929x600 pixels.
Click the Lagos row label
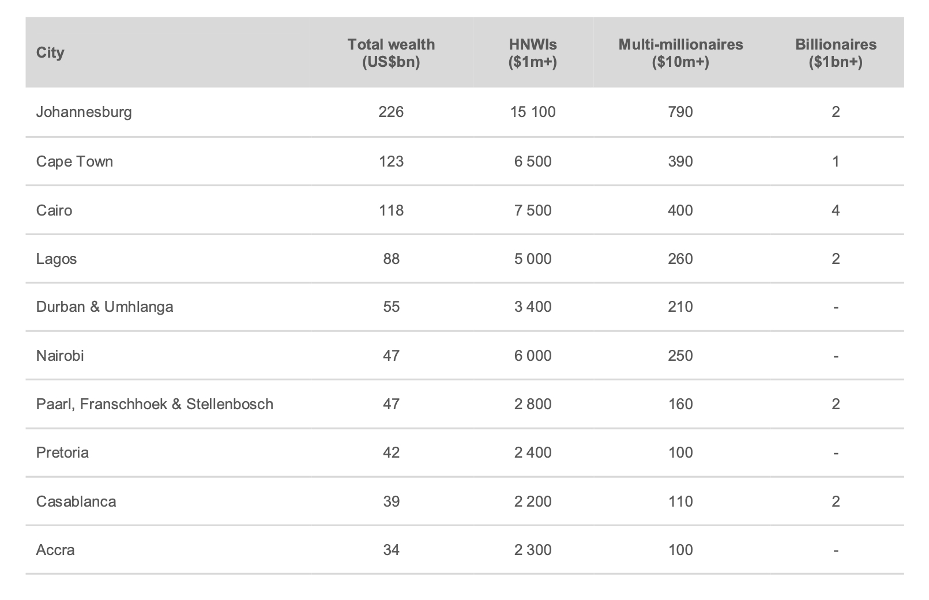(57, 259)
